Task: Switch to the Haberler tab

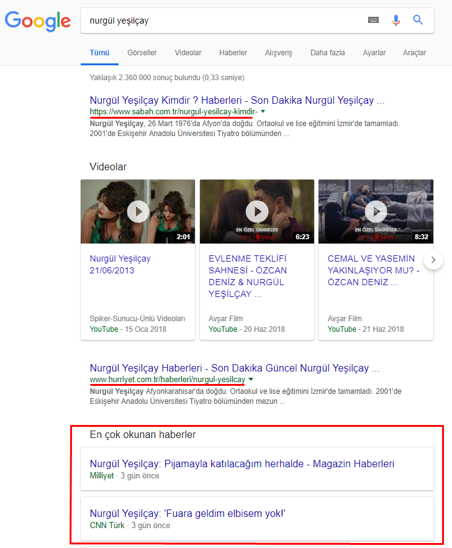Action: (233, 53)
